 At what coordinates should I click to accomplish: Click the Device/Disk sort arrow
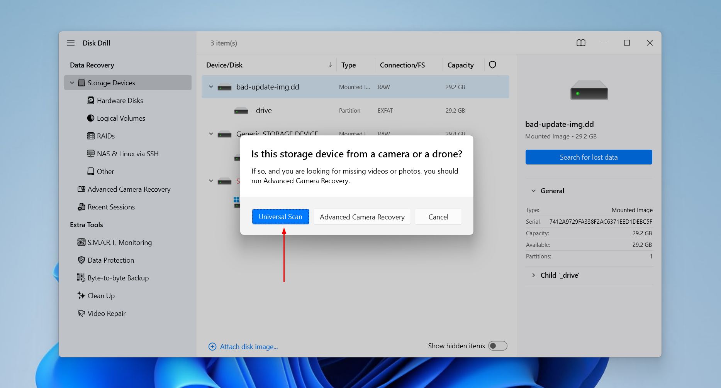(330, 65)
